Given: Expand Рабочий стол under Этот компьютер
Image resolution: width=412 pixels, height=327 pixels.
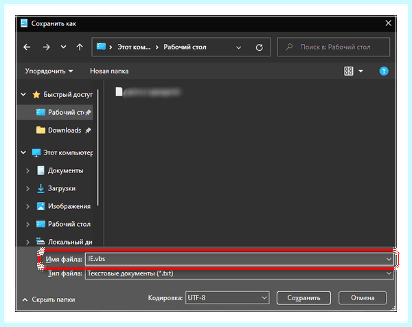Looking at the screenshot, I should pos(27,225).
